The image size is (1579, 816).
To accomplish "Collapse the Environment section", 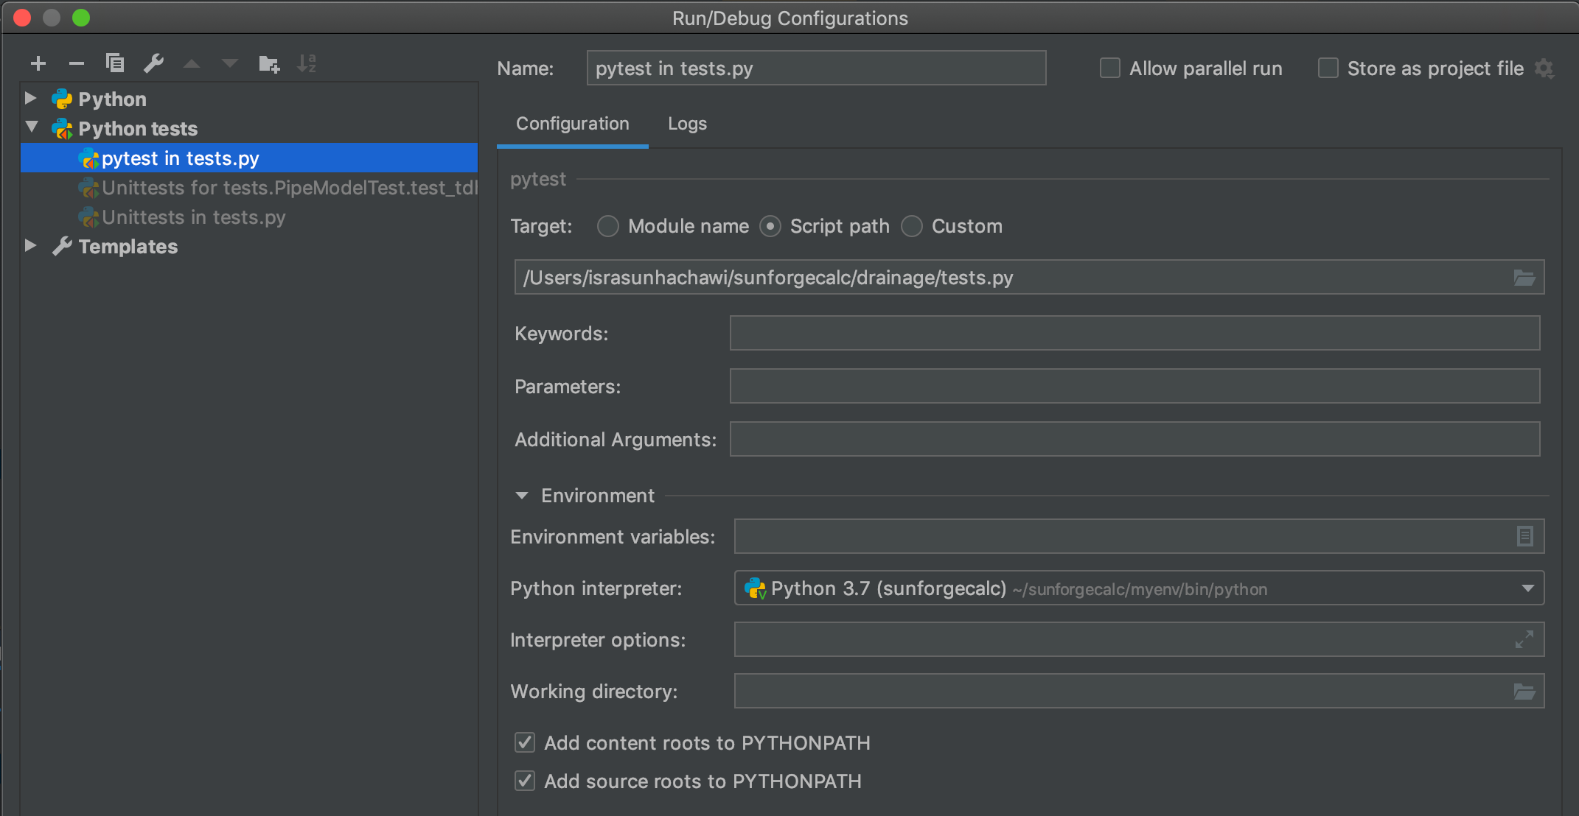I will [x=523, y=495].
